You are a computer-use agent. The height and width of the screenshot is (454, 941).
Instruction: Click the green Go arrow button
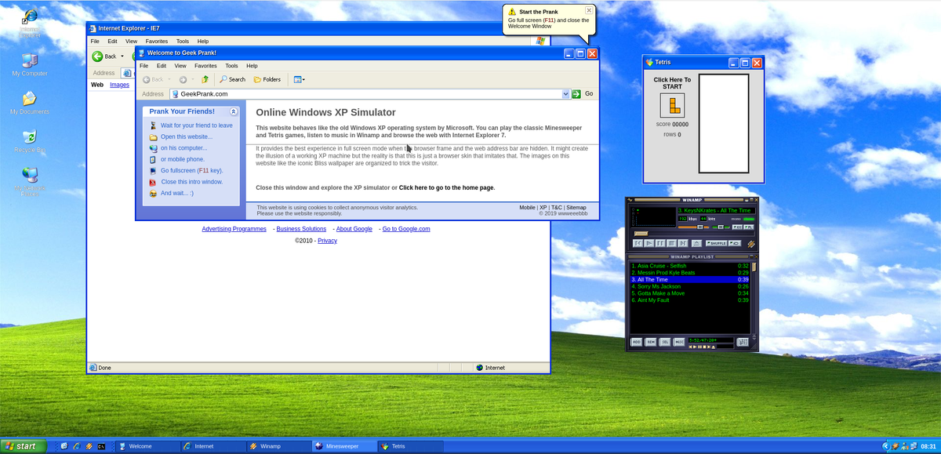pyautogui.click(x=576, y=94)
